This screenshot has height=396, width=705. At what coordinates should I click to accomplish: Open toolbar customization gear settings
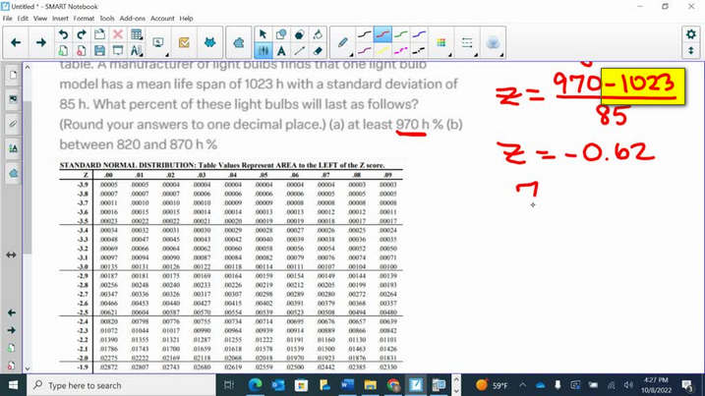pos(691,34)
